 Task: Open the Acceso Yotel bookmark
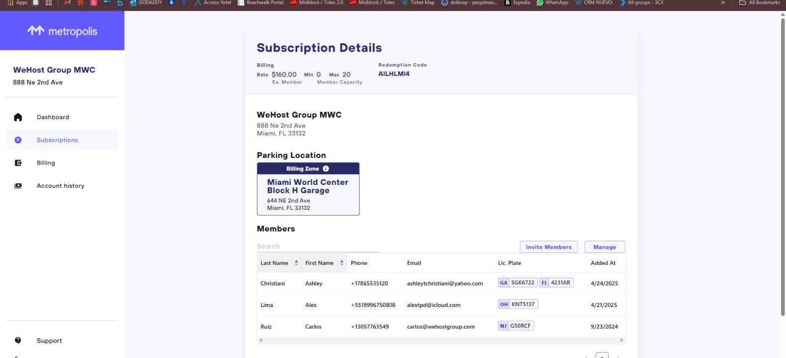tap(213, 2)
